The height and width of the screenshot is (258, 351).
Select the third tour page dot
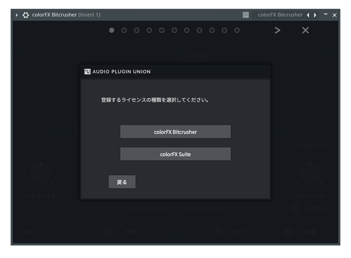(x=137, y=30)
